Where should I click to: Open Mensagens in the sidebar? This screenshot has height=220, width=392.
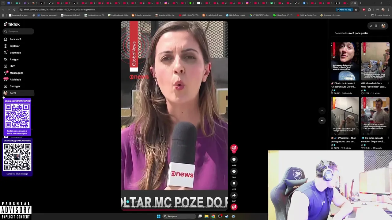click(x=16, y=73)
